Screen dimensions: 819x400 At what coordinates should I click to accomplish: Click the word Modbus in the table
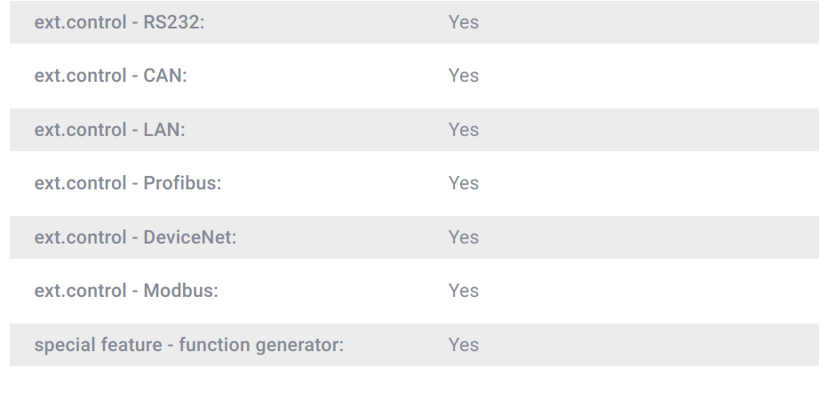coord(180,291)
